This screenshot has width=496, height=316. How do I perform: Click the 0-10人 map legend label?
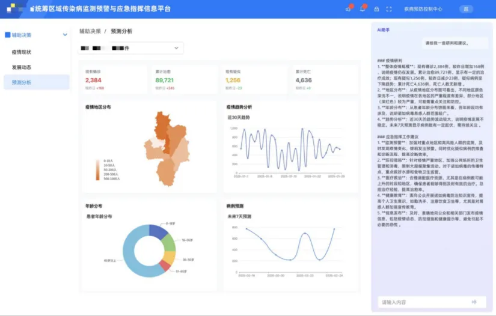tap(108, 161)
